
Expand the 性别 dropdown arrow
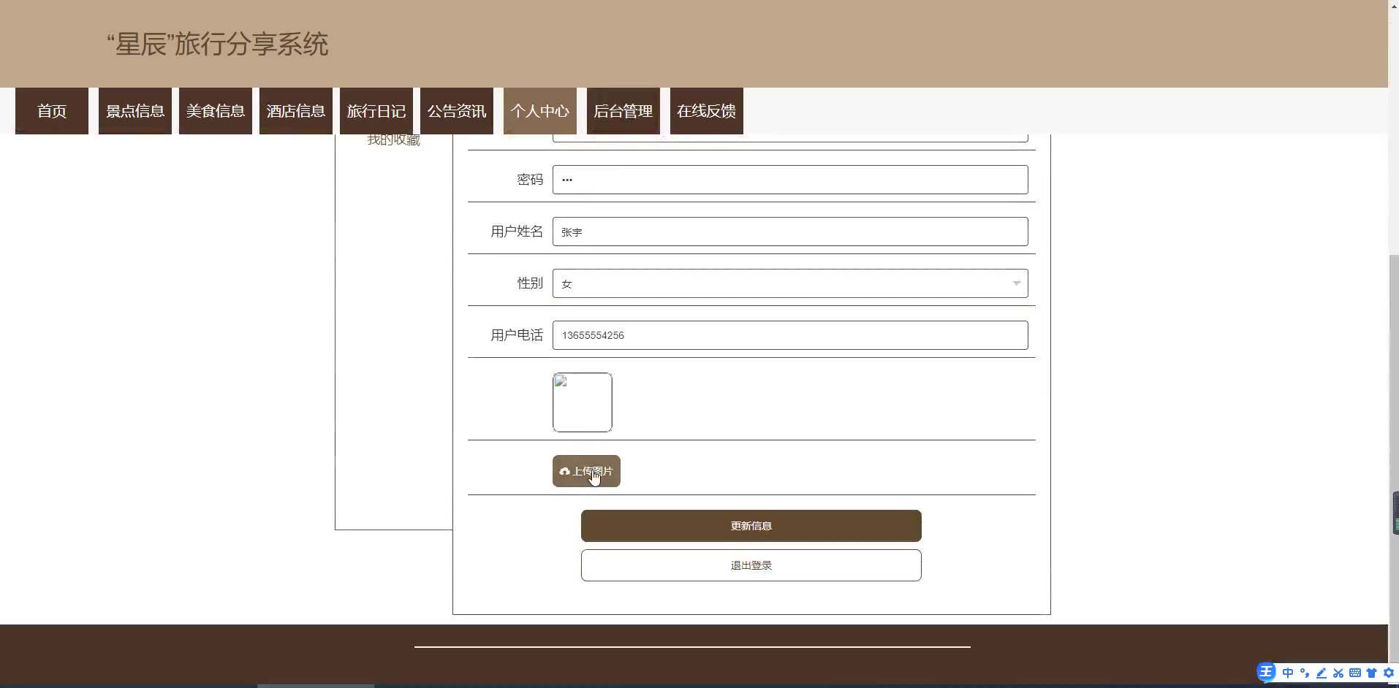(x=1016, y=283)
